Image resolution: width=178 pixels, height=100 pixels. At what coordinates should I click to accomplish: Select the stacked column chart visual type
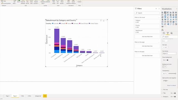165,12
